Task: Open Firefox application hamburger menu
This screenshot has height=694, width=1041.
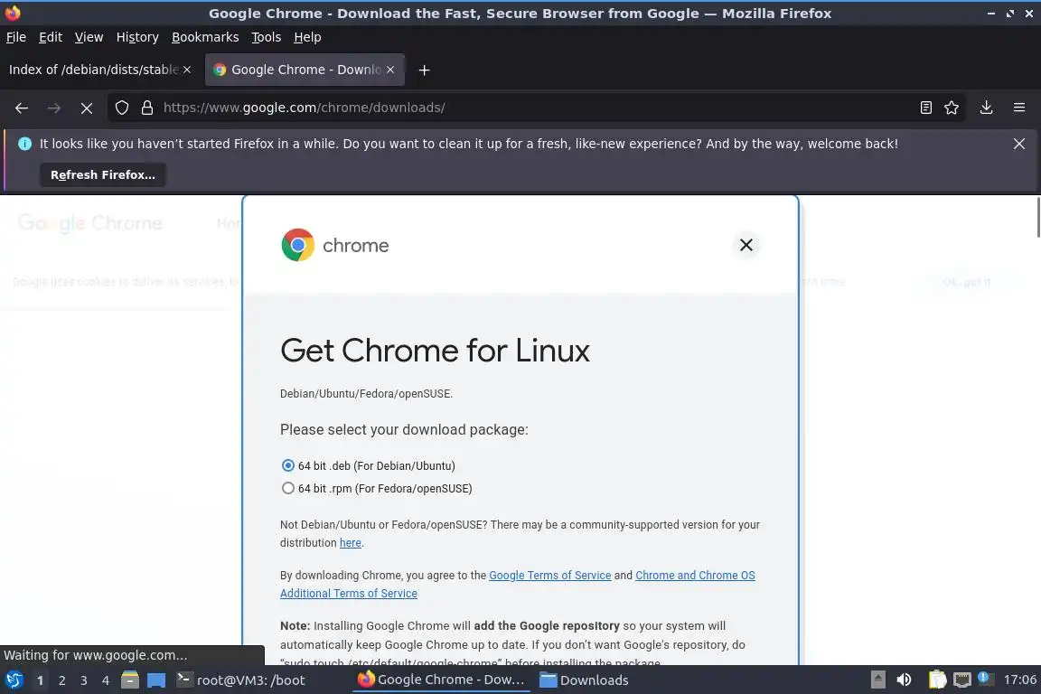Action: 1019,108
